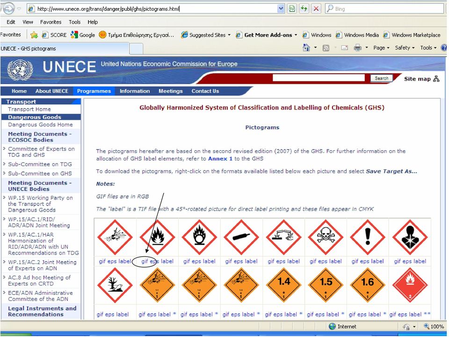
Task: Click the Refresh page icon
Action: [x=304, y=8]
